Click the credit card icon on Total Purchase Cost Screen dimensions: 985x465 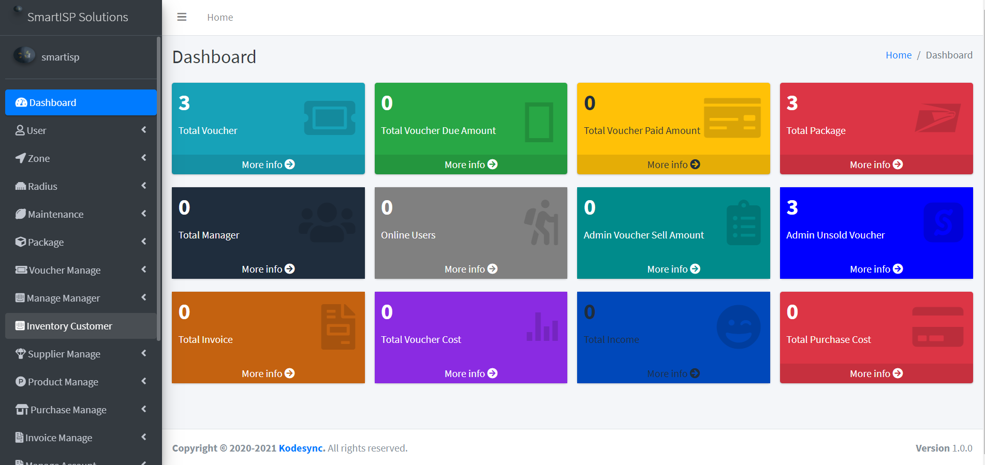coord(938,327)
